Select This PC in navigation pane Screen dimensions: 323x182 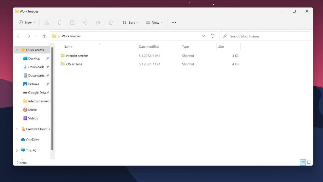point(31,150)
